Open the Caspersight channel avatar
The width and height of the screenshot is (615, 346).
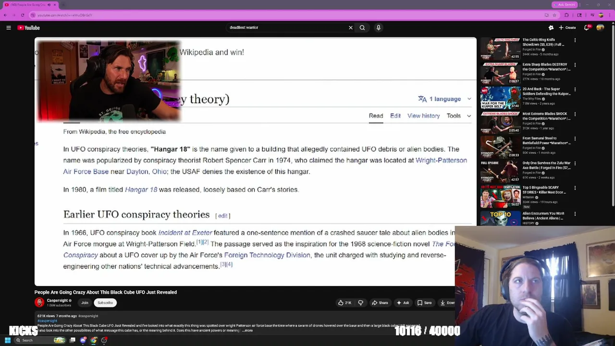(39, 302)
